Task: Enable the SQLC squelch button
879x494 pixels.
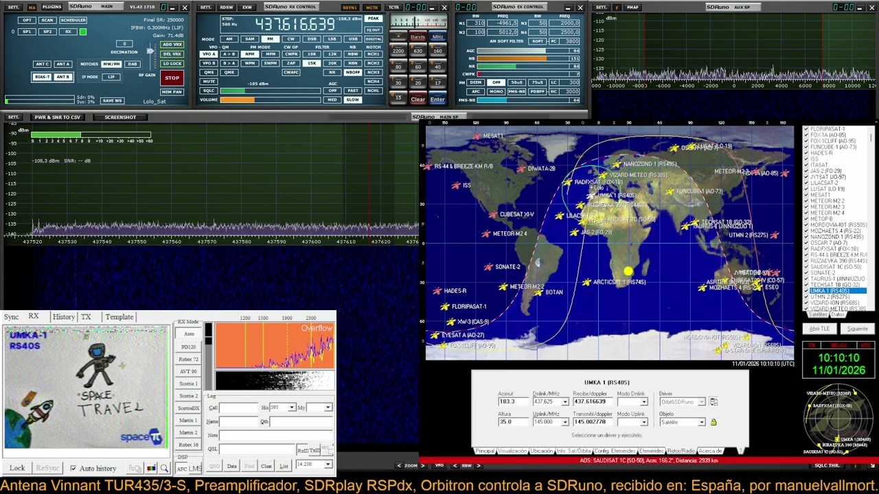Action: click(209, 91)
